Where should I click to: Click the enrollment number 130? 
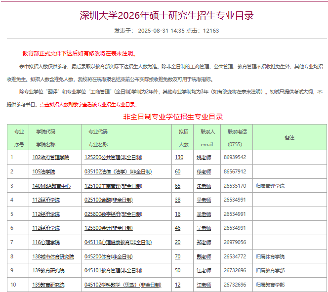179,157
